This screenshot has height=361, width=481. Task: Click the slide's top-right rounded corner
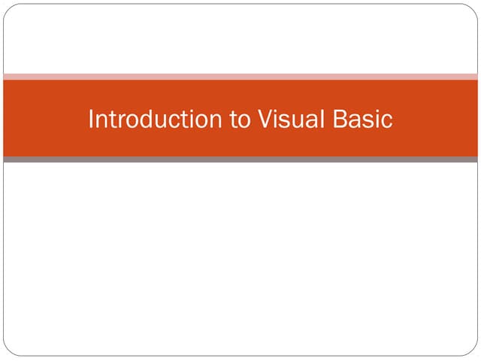[473, 8]
